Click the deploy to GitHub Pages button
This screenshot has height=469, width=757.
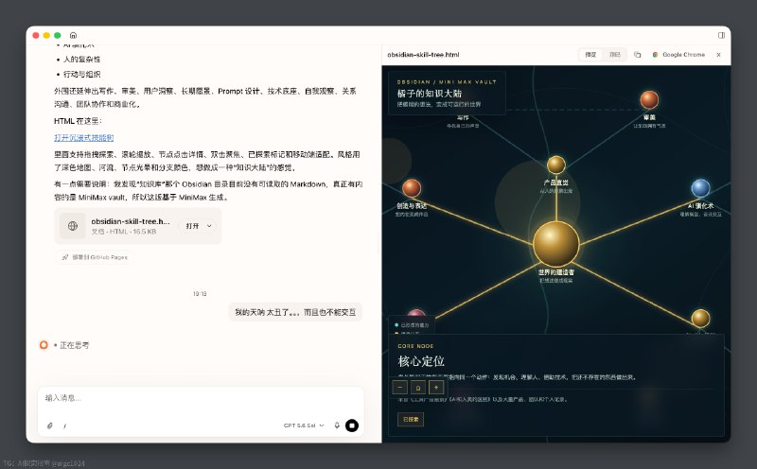[x=95, y=257]
